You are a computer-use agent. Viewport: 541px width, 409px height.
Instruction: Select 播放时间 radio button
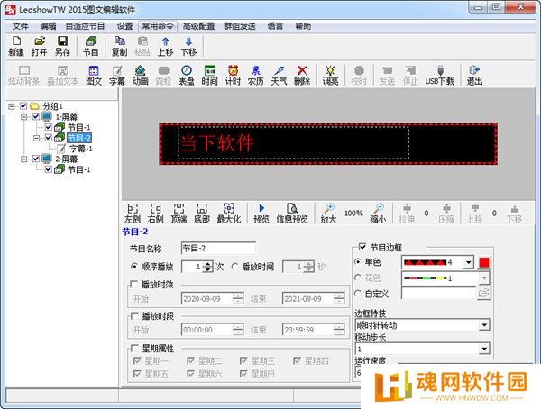234,267
